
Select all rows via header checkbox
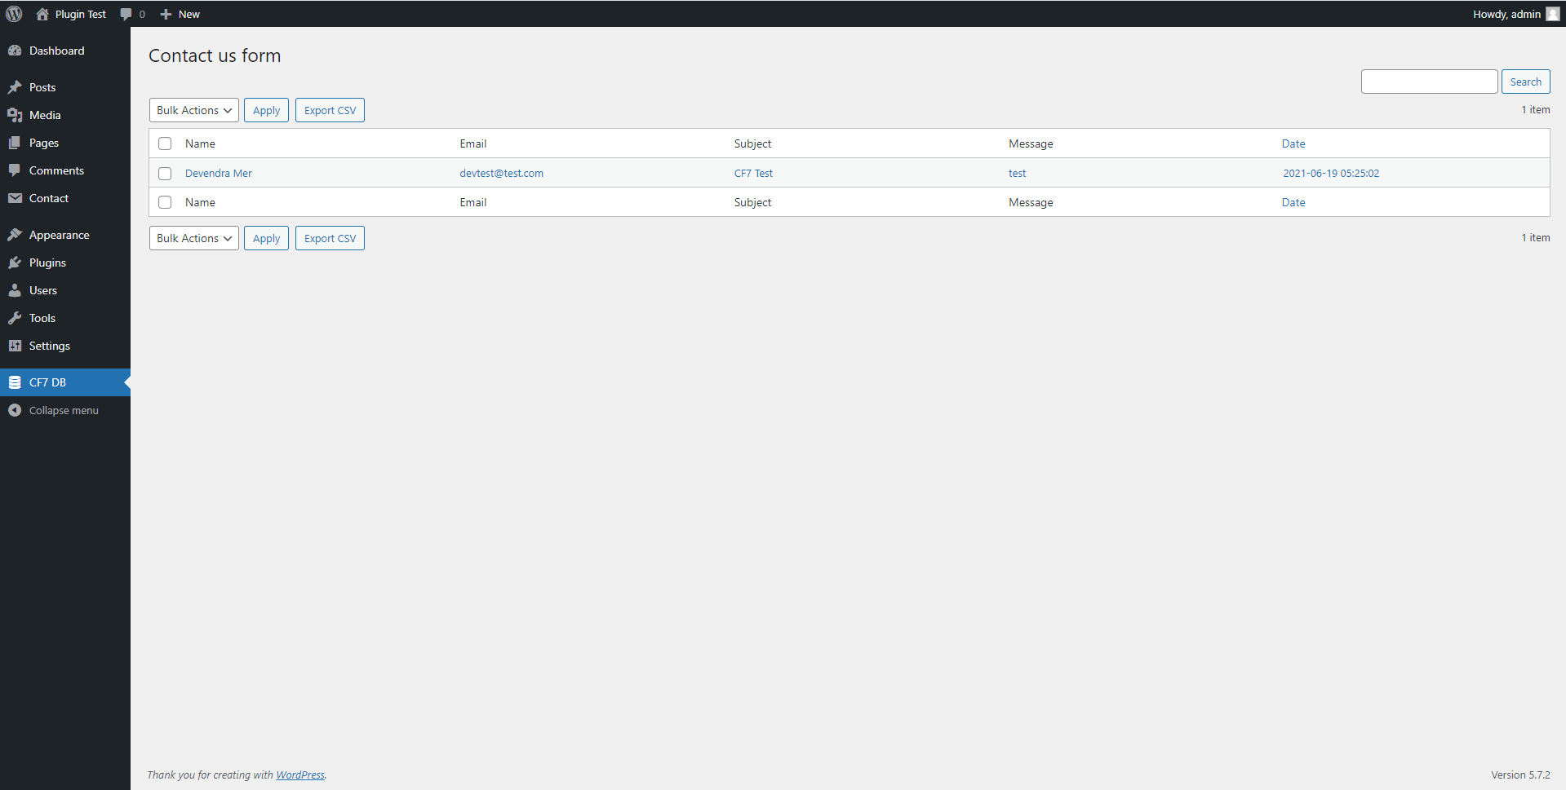click(165, 143)
